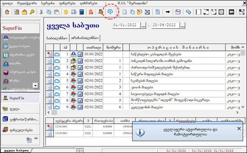Click the open folder toolbar icon
Screen dimensions: 247x153
coord(139,12)
